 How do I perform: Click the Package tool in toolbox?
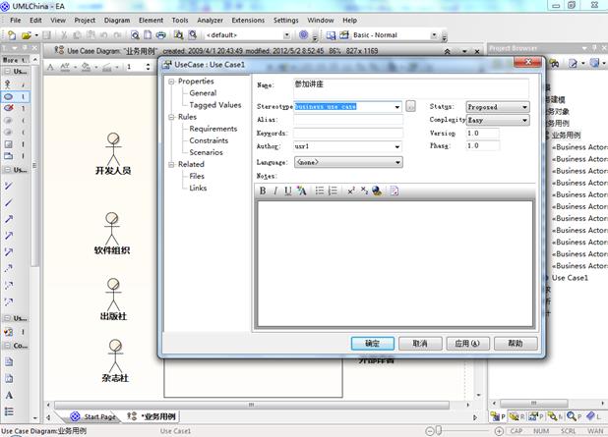[8, 156]
